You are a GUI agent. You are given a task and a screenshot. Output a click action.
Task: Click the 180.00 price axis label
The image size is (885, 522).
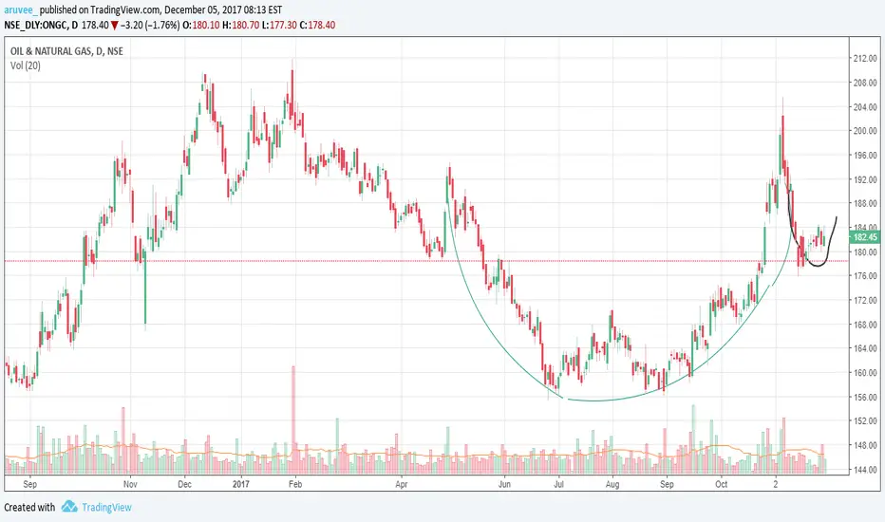pos(865,252)
